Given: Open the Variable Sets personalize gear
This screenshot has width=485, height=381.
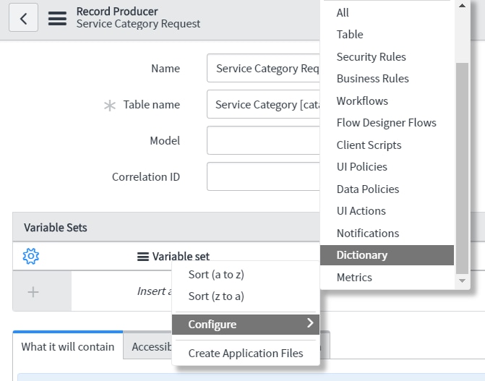Looking at the screenshot, I should [x=31, y=256].
